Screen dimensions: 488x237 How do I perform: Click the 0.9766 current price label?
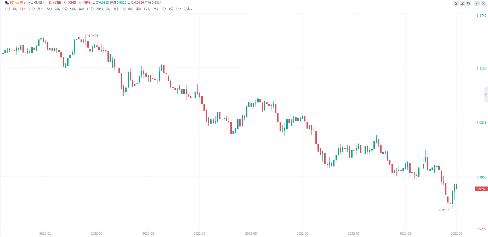tap(481, 189)
